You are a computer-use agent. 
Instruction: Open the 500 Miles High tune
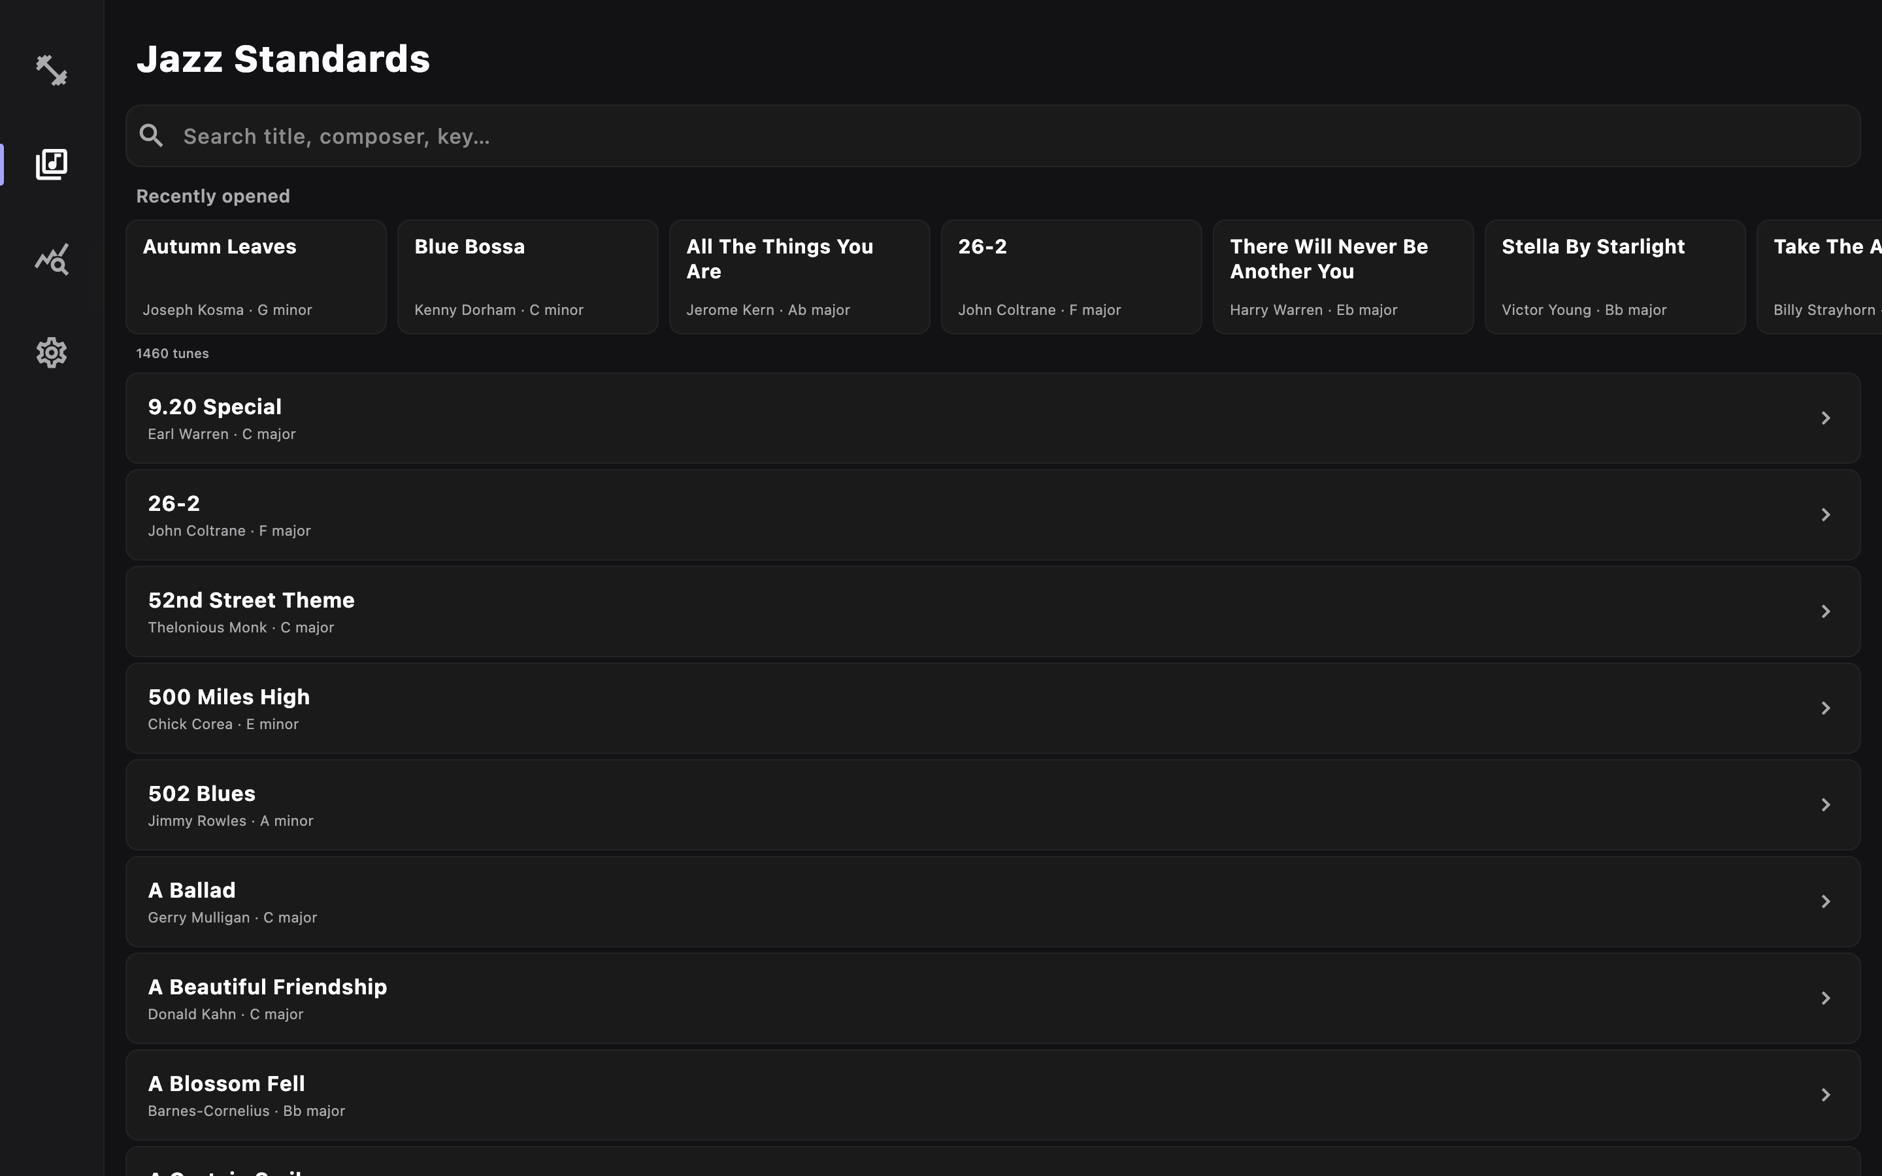[993, 708]
